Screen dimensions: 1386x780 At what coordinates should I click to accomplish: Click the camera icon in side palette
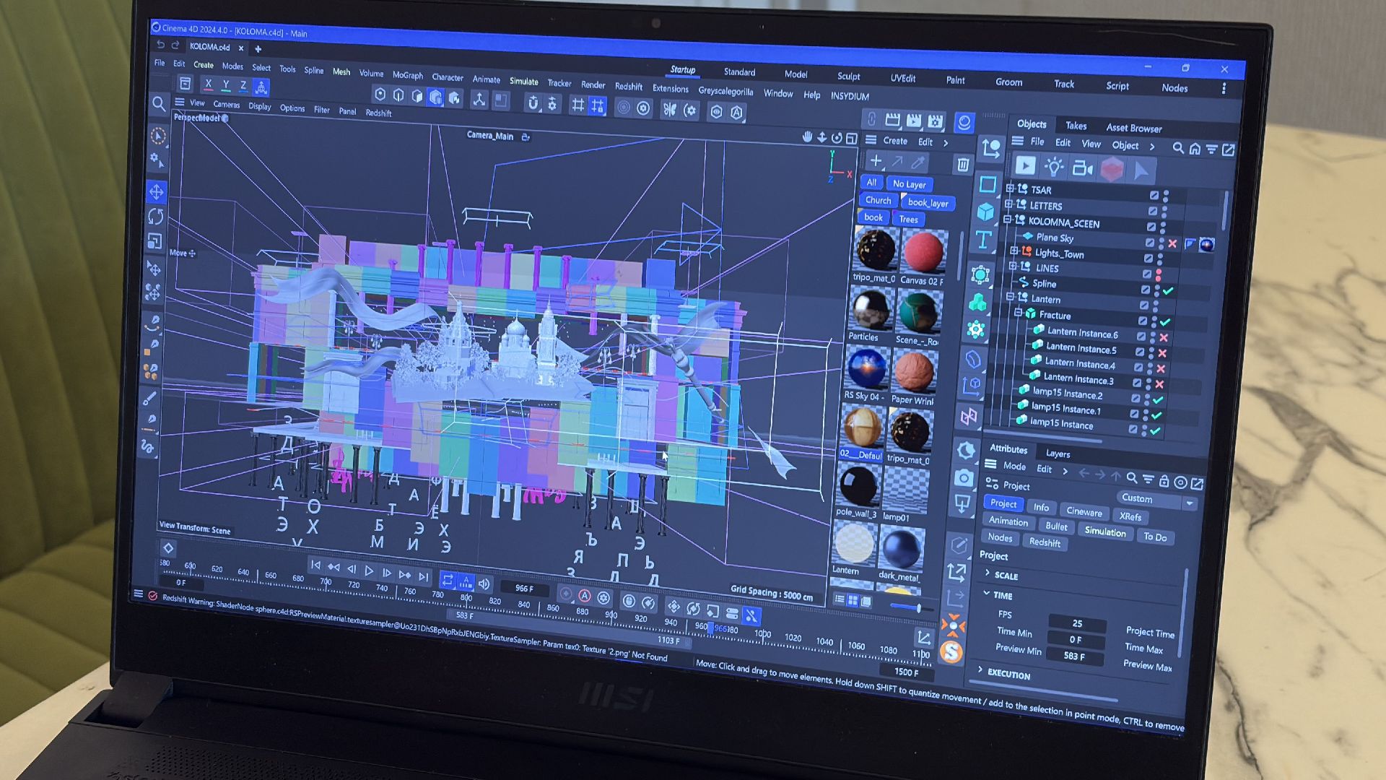[x=963, y=478]
